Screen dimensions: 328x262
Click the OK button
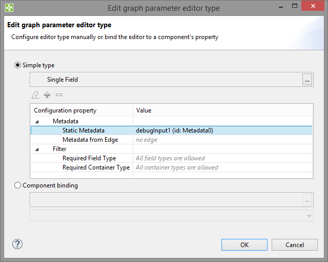click(244, 245)
